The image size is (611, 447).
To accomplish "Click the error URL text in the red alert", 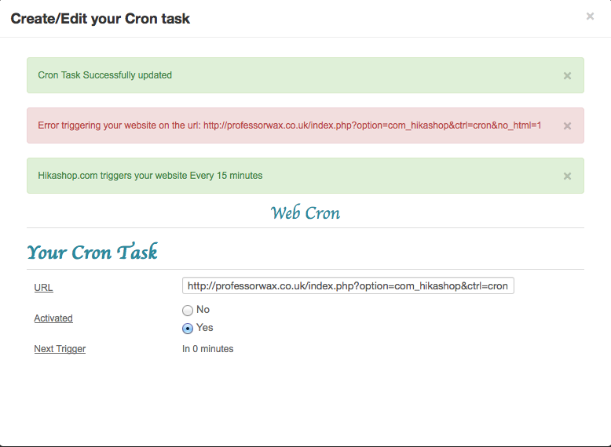I will (372, 125).
